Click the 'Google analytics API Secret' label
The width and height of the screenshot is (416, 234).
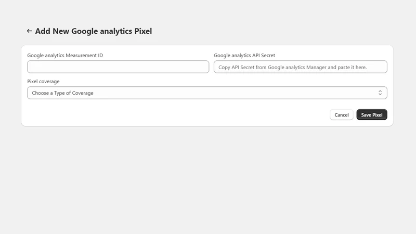(244, 56)
